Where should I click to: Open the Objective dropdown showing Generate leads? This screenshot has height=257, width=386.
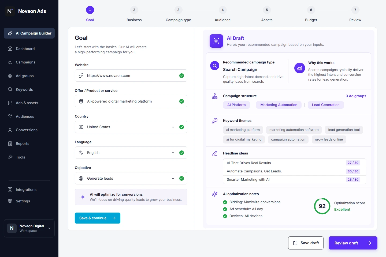coord(131,178)
